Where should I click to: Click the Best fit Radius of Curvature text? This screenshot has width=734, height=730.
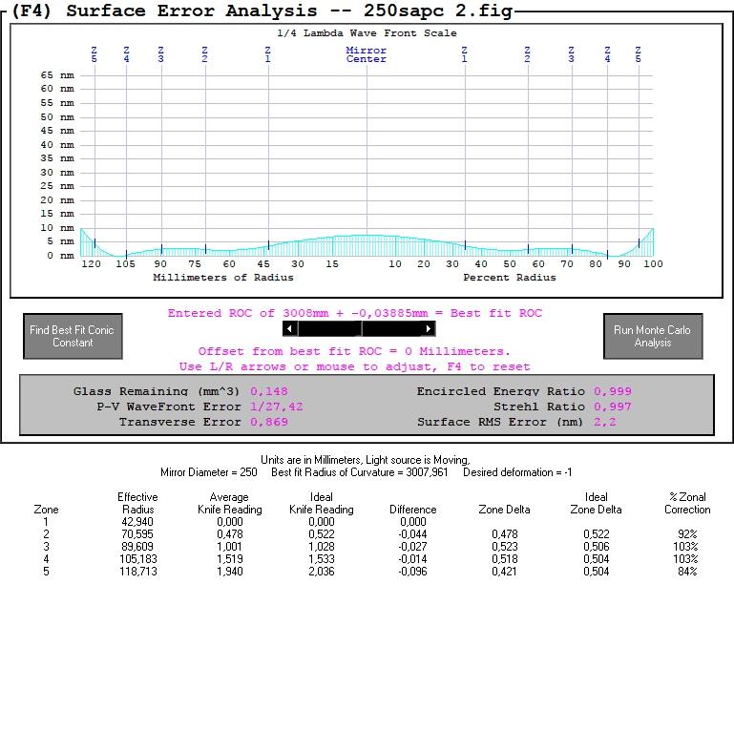pos(360,472)
